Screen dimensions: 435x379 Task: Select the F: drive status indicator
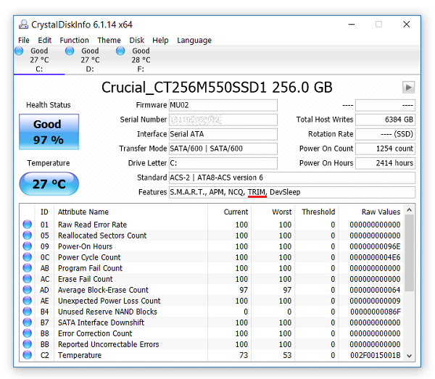coord(120,51)
